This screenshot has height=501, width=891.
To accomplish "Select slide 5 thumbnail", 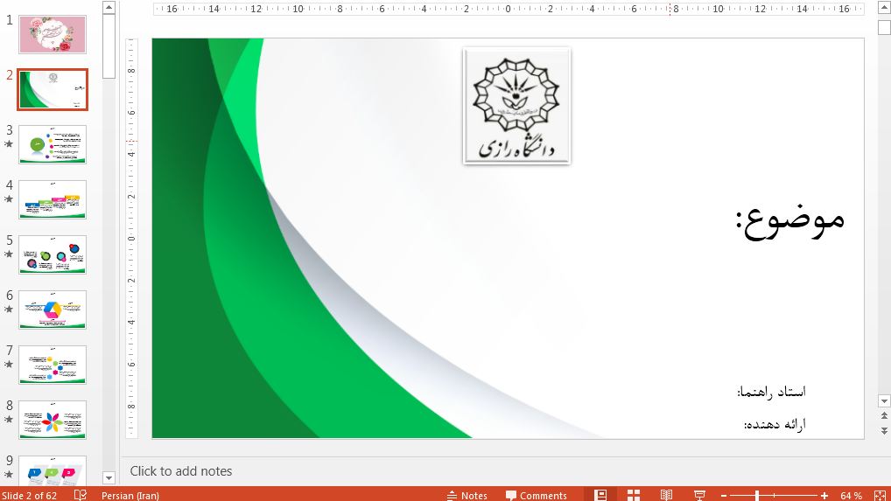I will pyautogui.click(x=53, y=254).
